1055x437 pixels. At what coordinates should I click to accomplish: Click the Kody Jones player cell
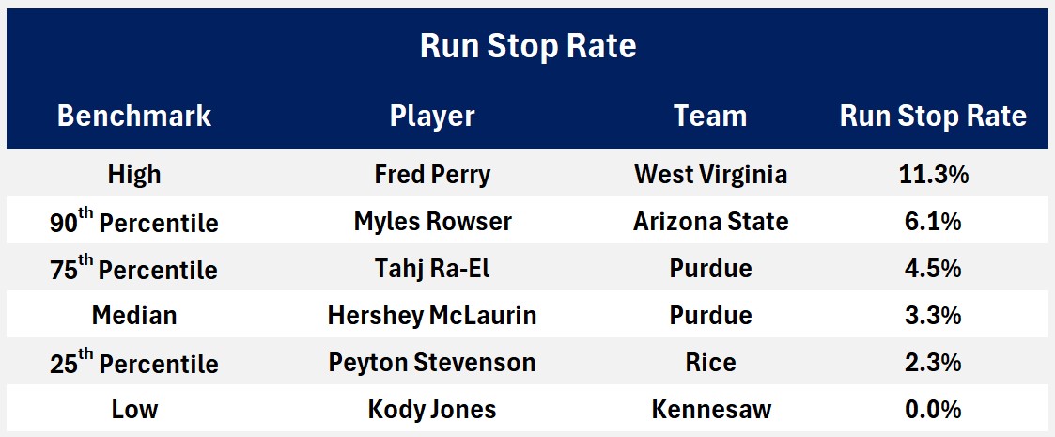432,410
